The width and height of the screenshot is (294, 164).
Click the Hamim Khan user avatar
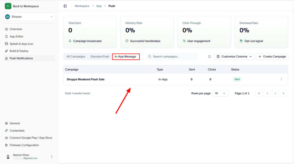8,157
